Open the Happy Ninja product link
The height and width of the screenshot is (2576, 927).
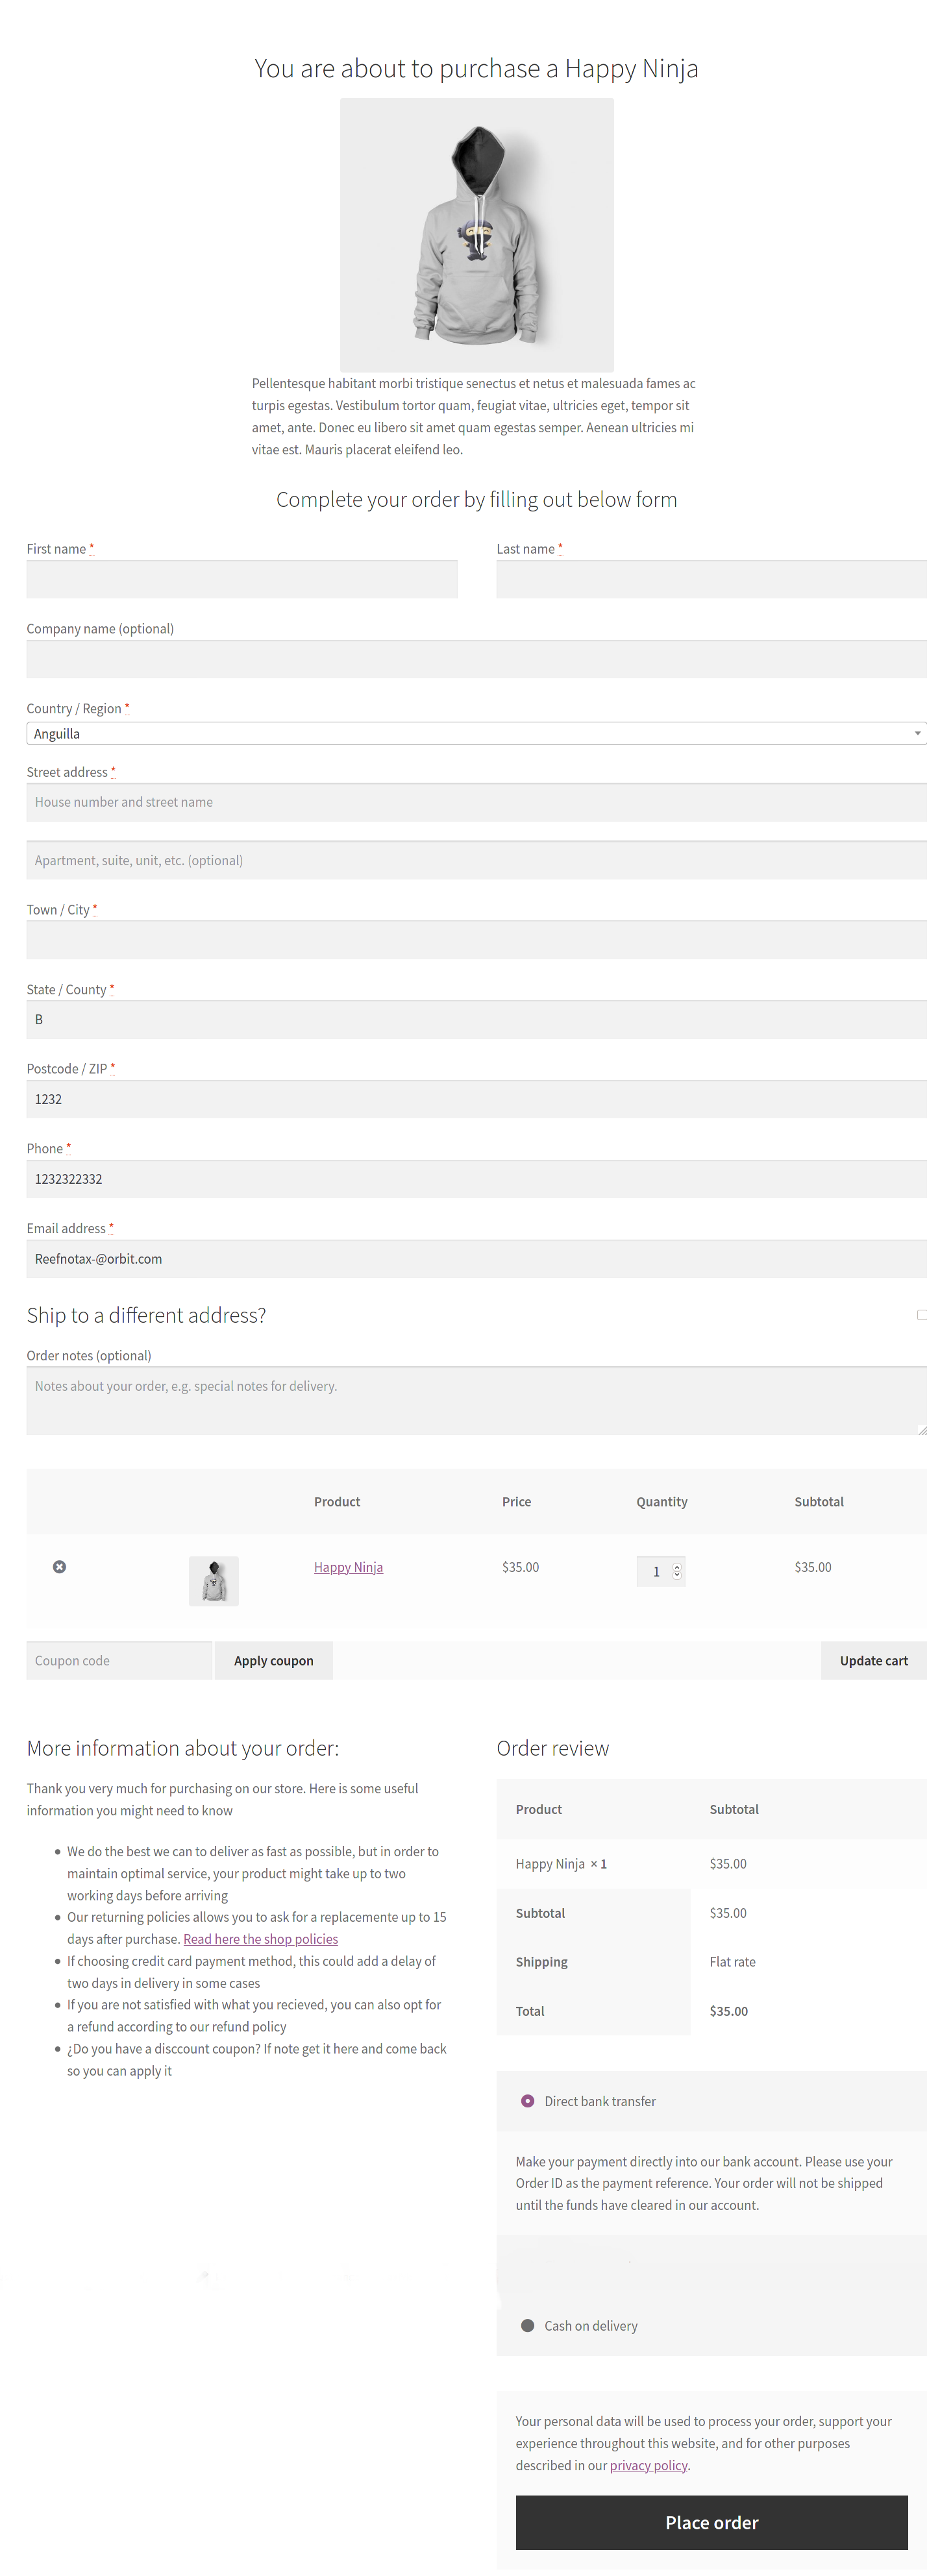[x=348, y=1567]
